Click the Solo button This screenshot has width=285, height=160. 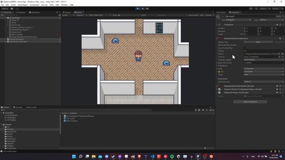pyautogui.click(x=258, y=42)
